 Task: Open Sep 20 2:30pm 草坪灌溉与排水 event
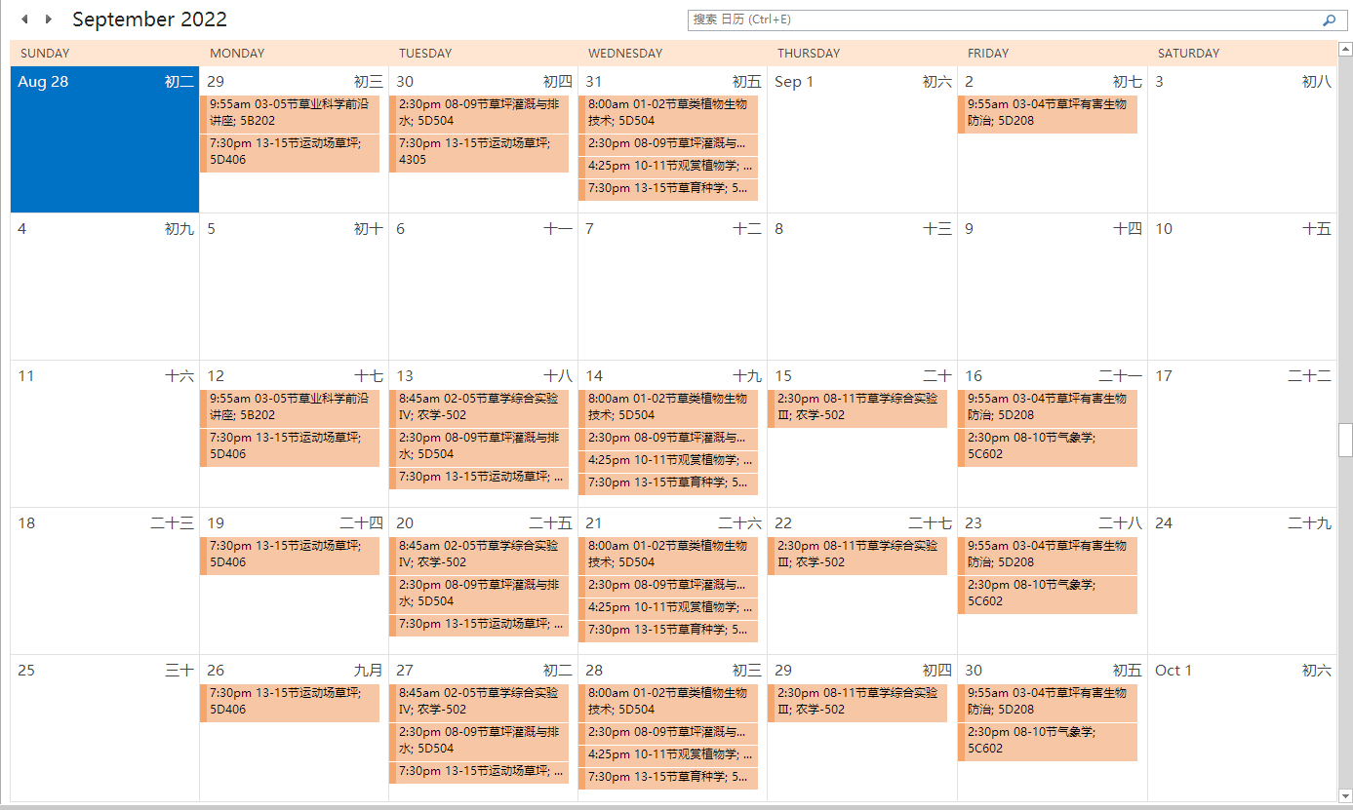click(x=479, y=594)
